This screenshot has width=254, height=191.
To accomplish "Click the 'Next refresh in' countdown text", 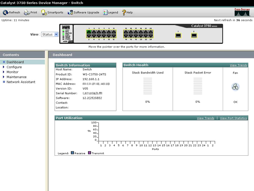I will 233,20.
